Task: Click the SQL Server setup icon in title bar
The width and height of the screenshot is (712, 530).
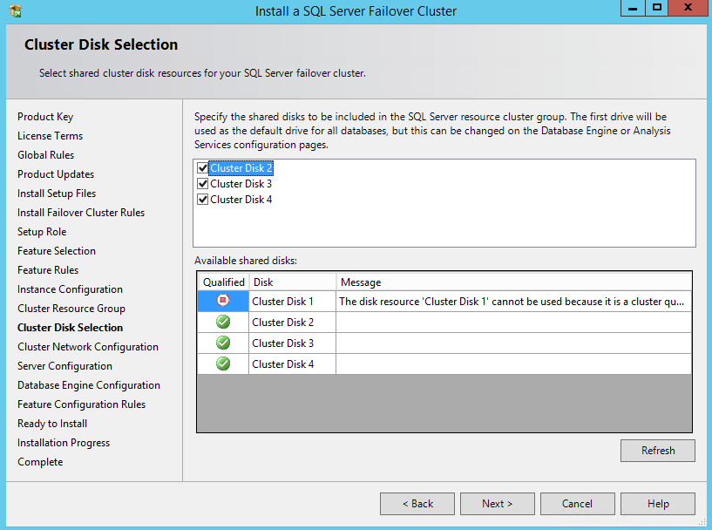Action: pyautogui.click(x=16, y=11)
